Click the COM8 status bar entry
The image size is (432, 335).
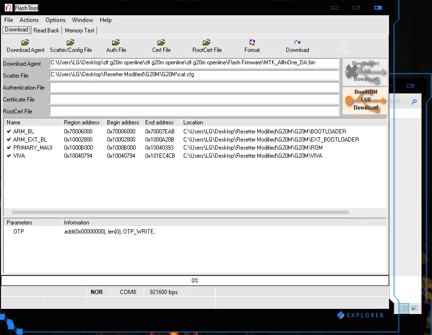[x=128, y=292]
